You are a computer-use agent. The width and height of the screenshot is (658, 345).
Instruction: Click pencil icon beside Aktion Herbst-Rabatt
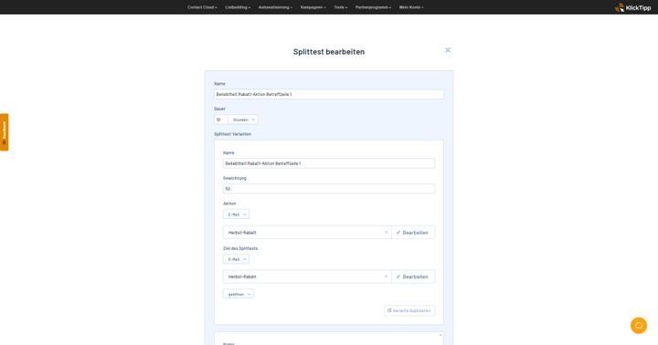pyautogui.click(x=398, y=232)
